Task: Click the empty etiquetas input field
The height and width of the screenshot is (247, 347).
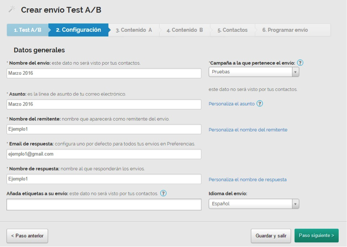Action: (104, 205)
